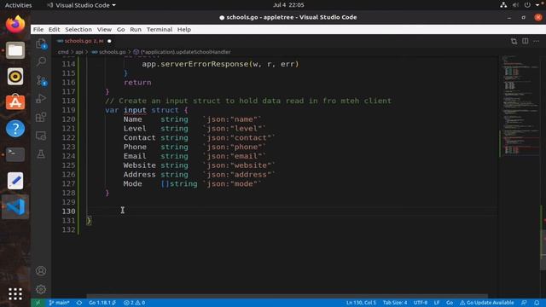Open the Edit menu
This screenshot has height=307, width=546.
point(54,30)
